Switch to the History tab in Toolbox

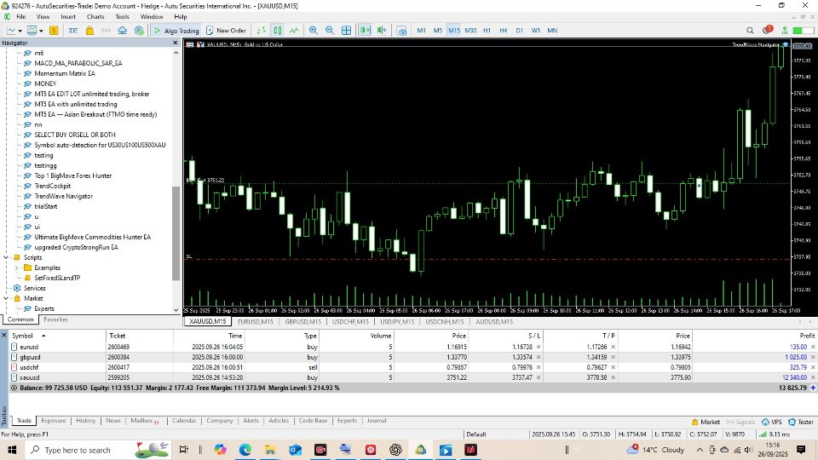tap(85, 420)
